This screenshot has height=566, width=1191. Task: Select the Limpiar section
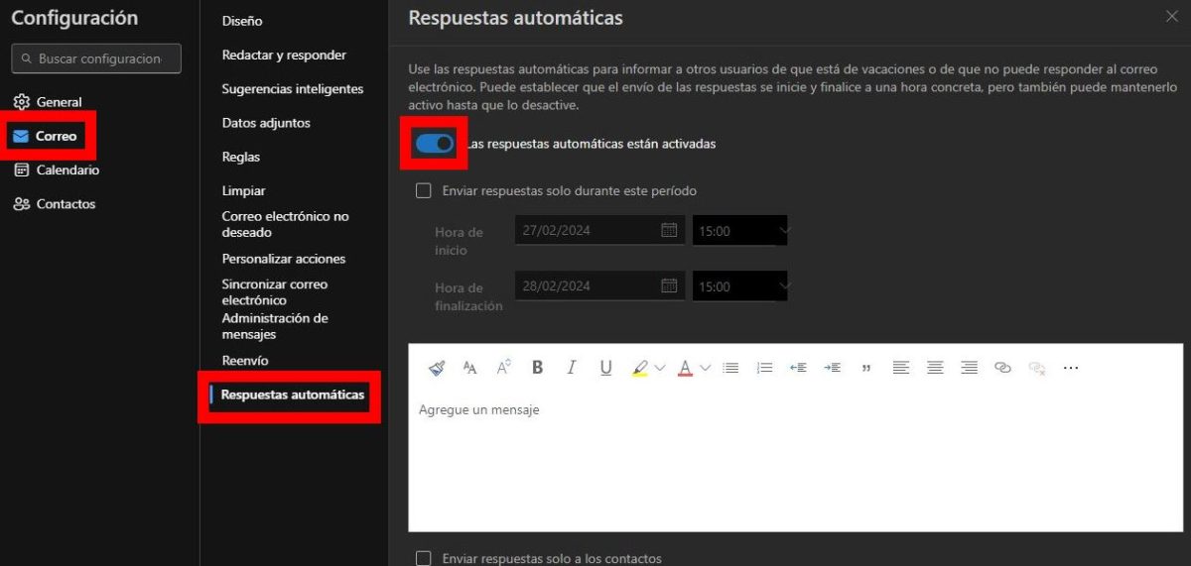pos(243,190)
